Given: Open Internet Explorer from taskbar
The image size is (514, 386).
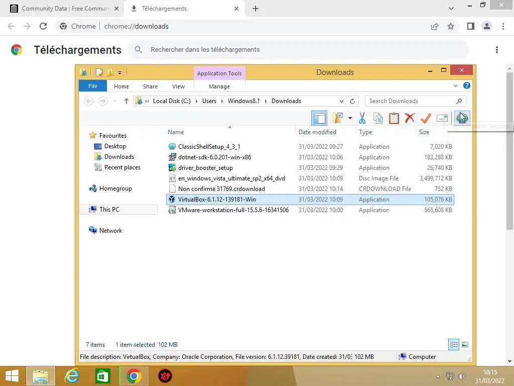Looking at the screenshot, I should click(x=72, y=376).
